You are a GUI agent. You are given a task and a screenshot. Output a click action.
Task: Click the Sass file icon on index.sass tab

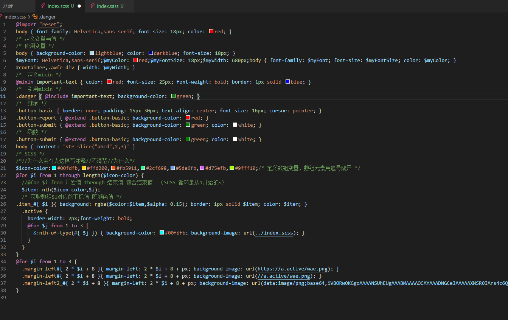[92, 6]
